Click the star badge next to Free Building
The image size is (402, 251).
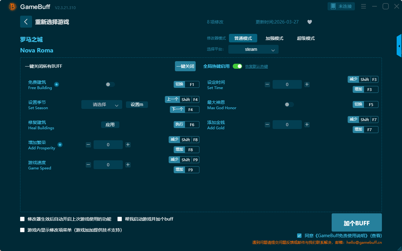point(57,84)
